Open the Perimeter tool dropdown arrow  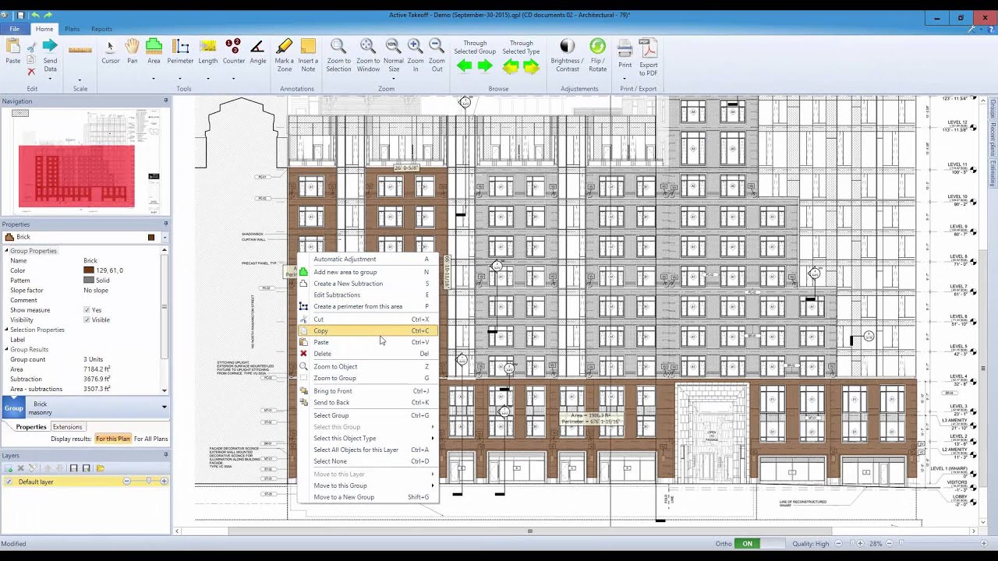click(180, 78)
